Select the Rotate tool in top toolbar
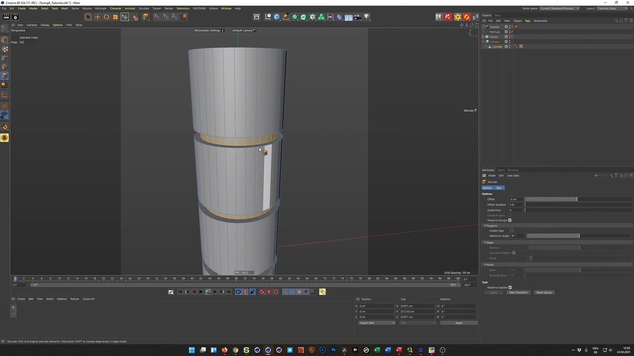Screen dimensions: 634x356 pos(107,17)
